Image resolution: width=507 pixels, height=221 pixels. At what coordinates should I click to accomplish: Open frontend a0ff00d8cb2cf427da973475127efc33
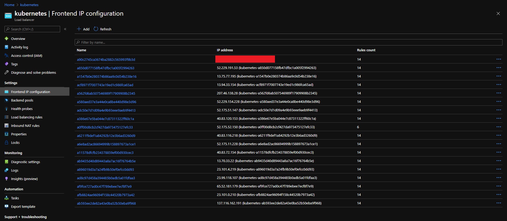click(105, 127)
